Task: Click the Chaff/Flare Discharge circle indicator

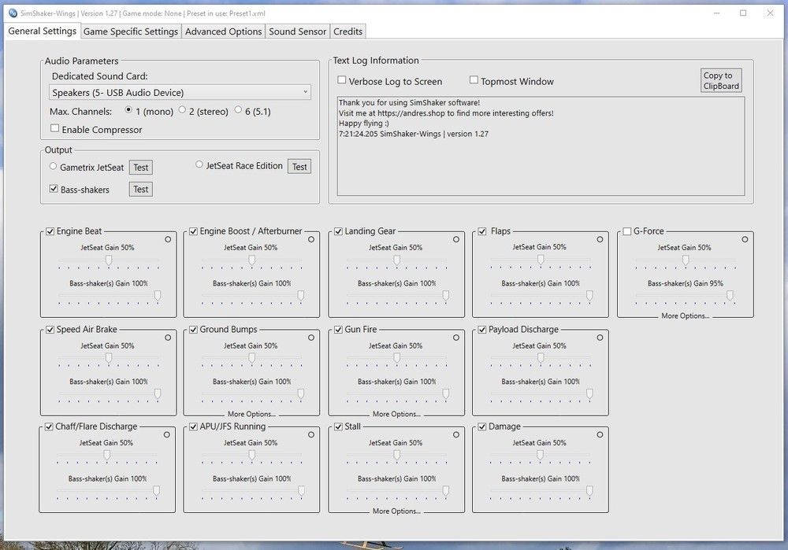Action: (166, 434)
